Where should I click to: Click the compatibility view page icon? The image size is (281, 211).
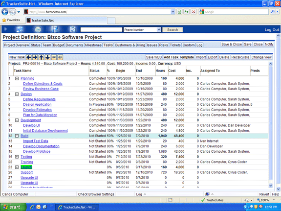point(179,12)
